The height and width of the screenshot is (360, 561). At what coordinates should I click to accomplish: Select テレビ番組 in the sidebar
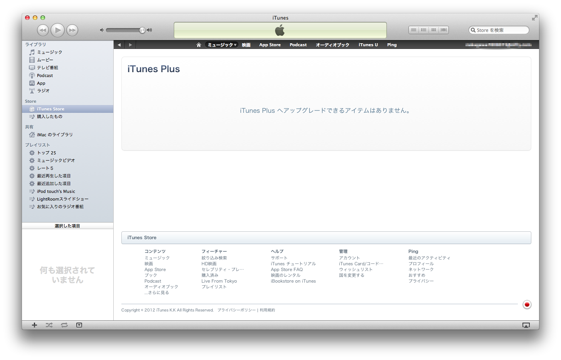click(x=67, y=67)
